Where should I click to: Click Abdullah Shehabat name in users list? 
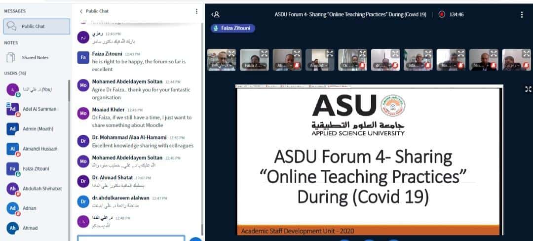[42, 188]
